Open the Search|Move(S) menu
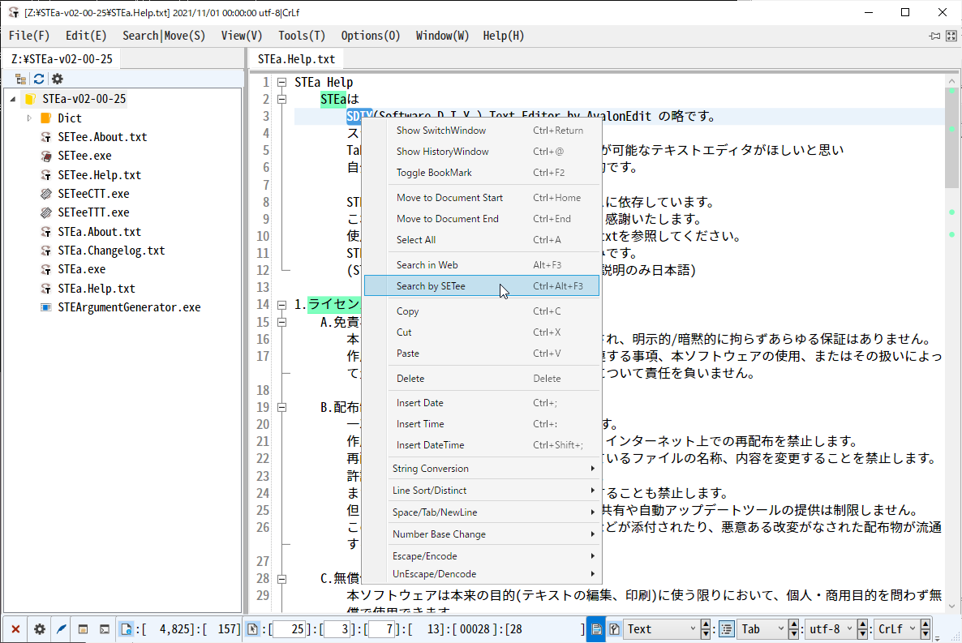The width and height of the screenshot is (962, 643). [x=164, y=36]
